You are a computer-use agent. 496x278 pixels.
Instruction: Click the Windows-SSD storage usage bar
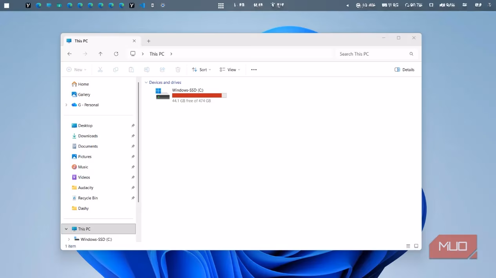click(199, 95)
